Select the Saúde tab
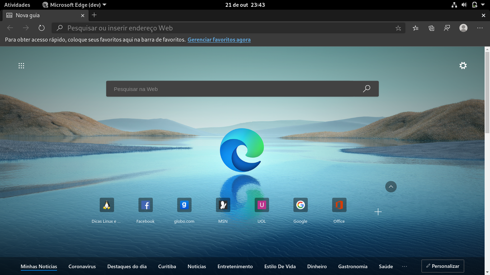490x275 pixels. pos(386,266)
